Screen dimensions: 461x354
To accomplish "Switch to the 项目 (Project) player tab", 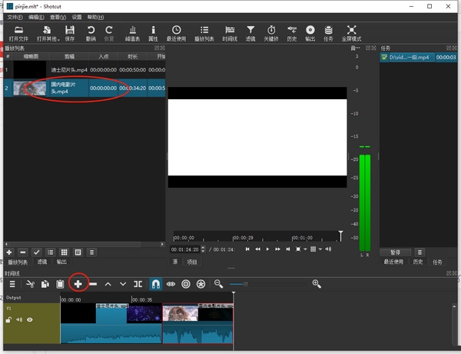I will pos(192,262).
